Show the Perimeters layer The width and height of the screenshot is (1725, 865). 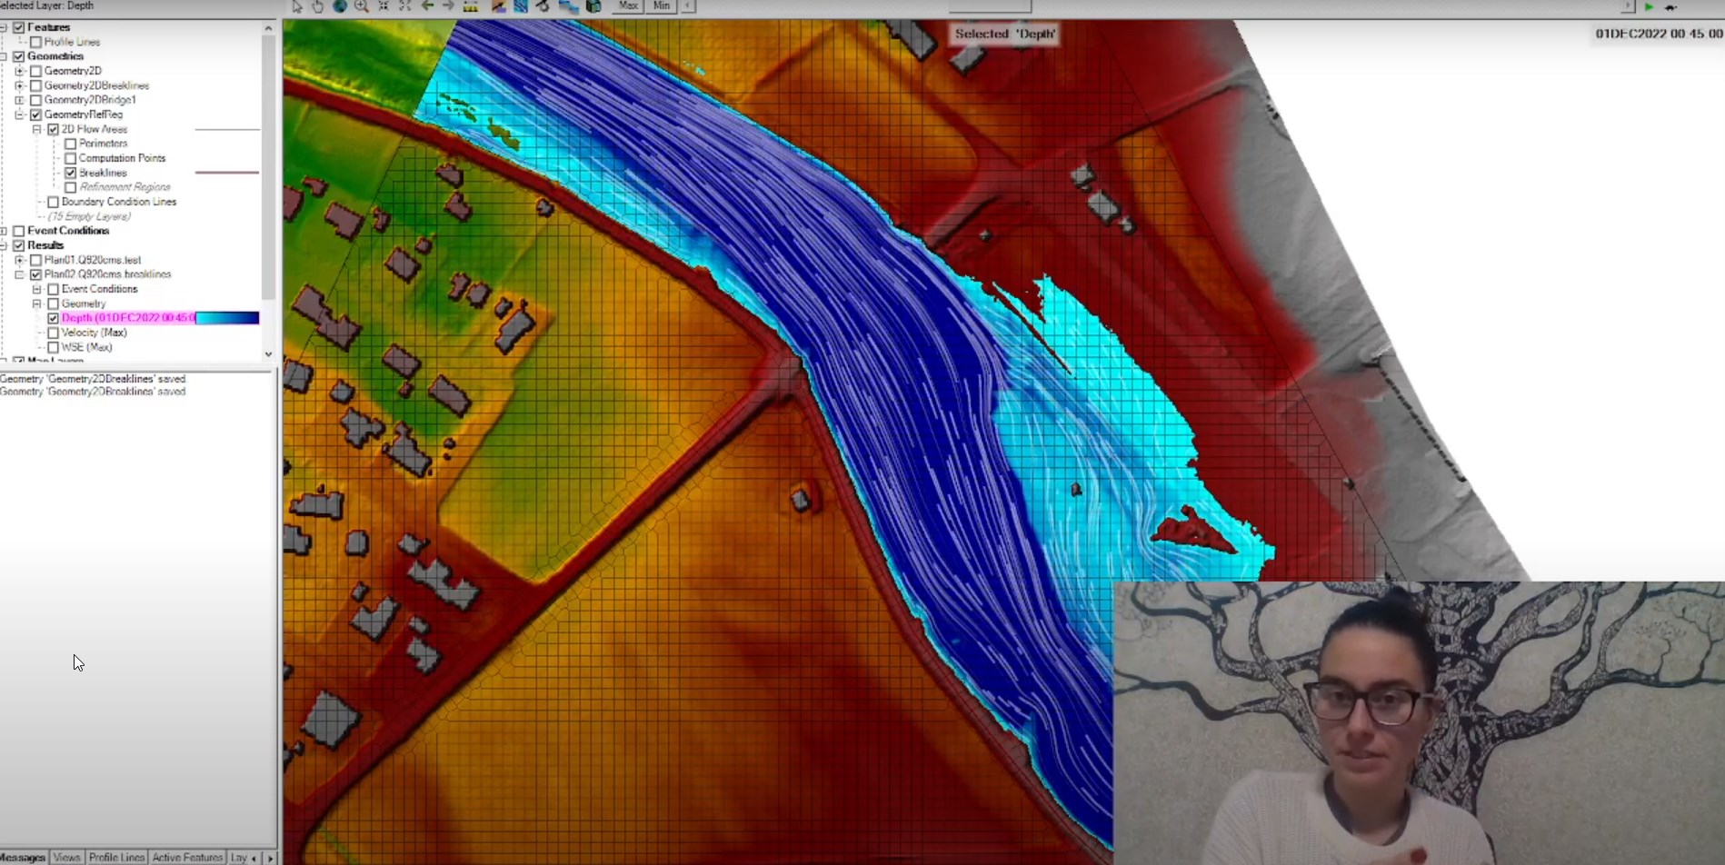pyautogui.click(x=70, y=144)
